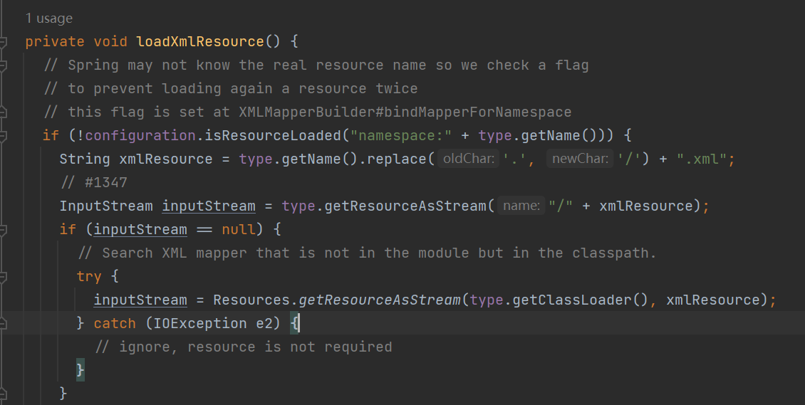
Task: Fold the comment block starting with Spring
Action: pos(3,65)
